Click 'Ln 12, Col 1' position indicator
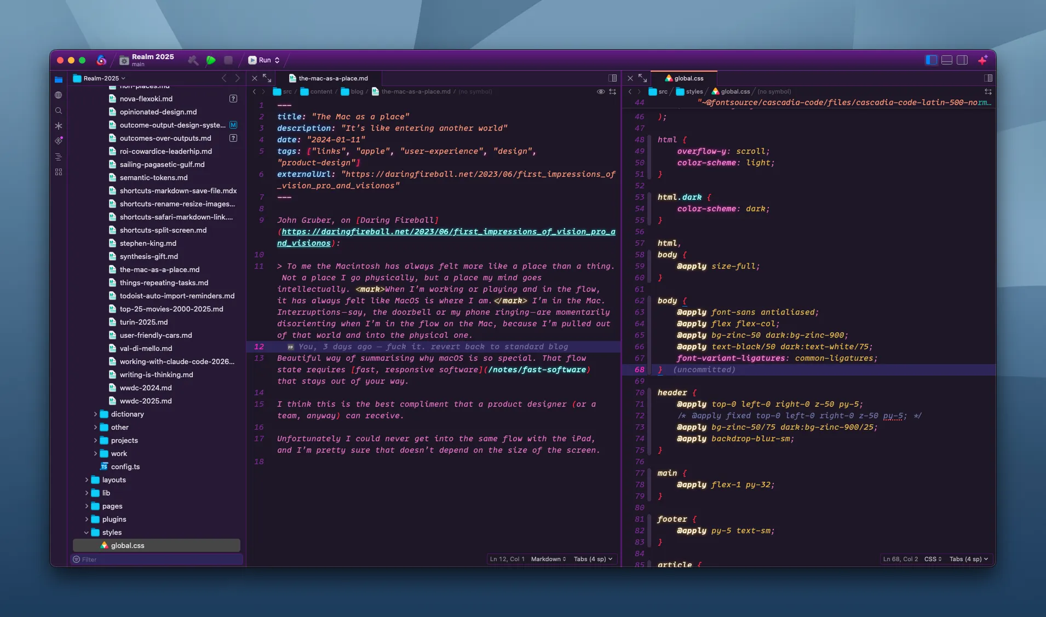Image resolution: width=1046 pixels, height=617 pixels. pos(507,559)
